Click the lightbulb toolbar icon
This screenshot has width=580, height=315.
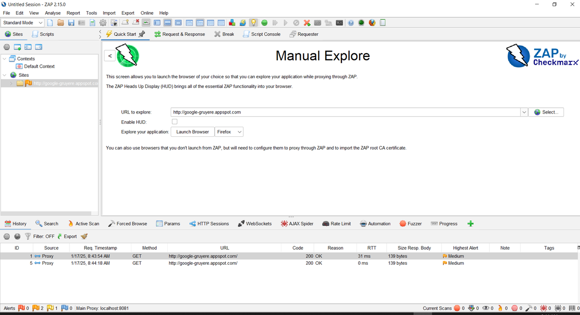253,23
